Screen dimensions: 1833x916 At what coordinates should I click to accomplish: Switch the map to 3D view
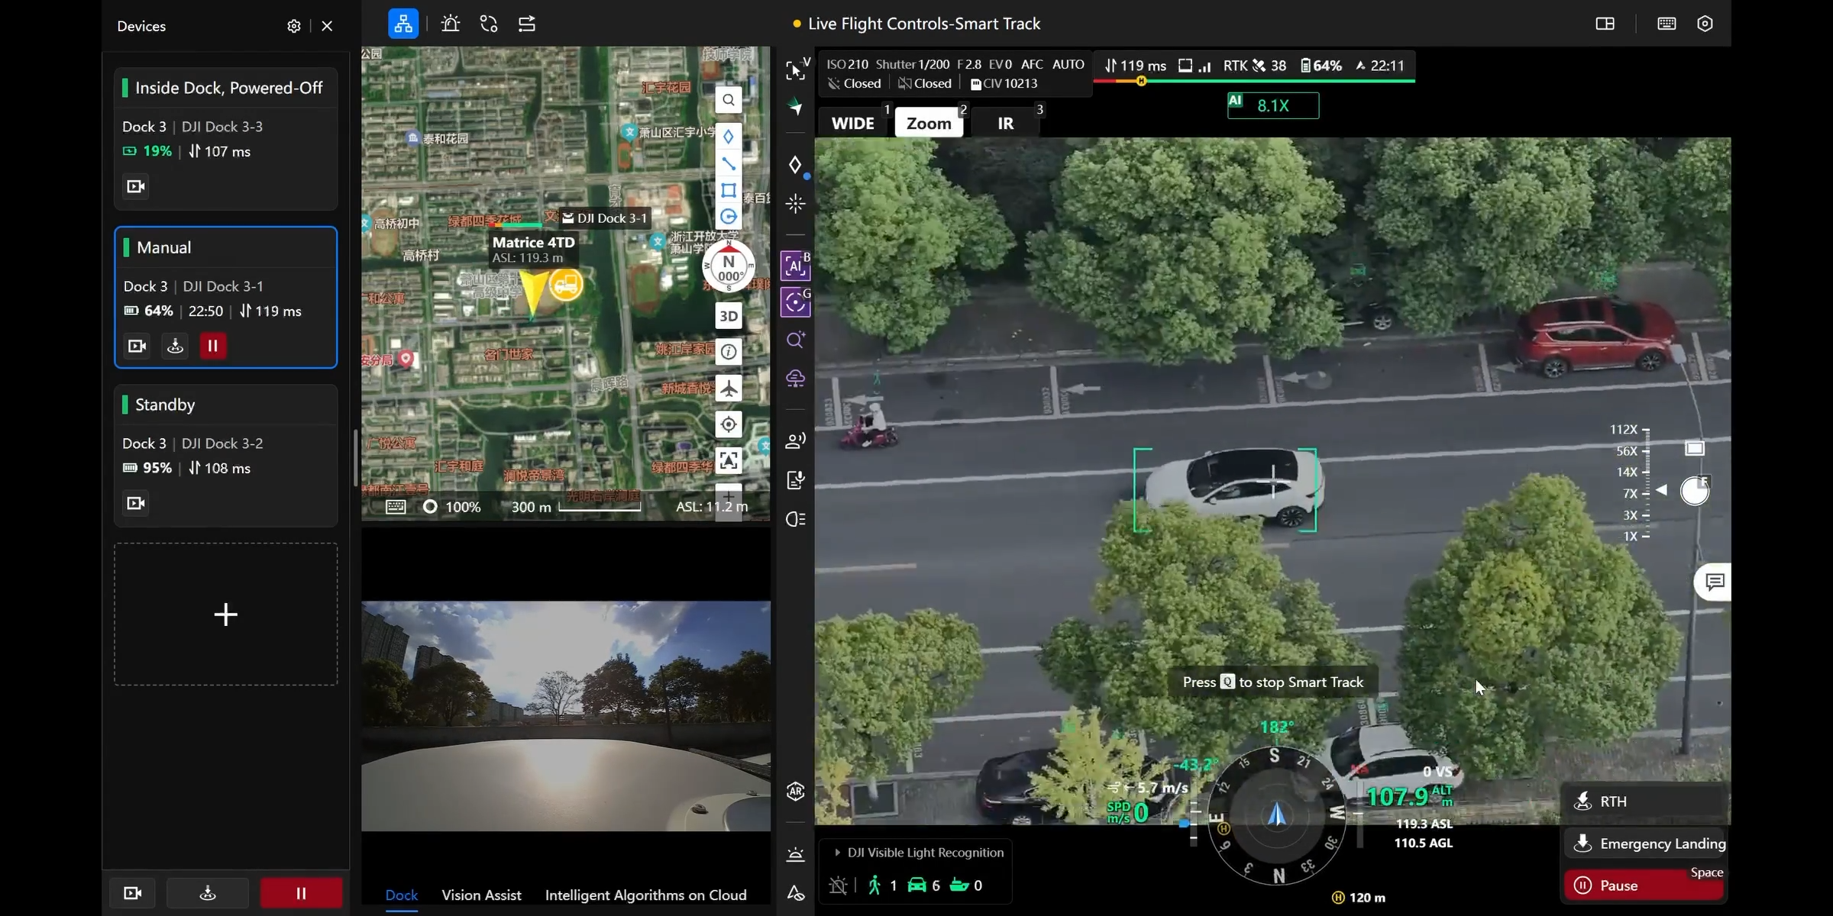click(728, 315)
